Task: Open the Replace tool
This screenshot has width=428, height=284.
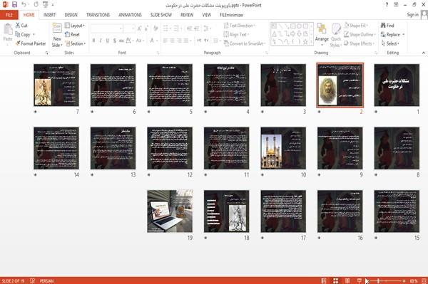Action: click(390, 35)
